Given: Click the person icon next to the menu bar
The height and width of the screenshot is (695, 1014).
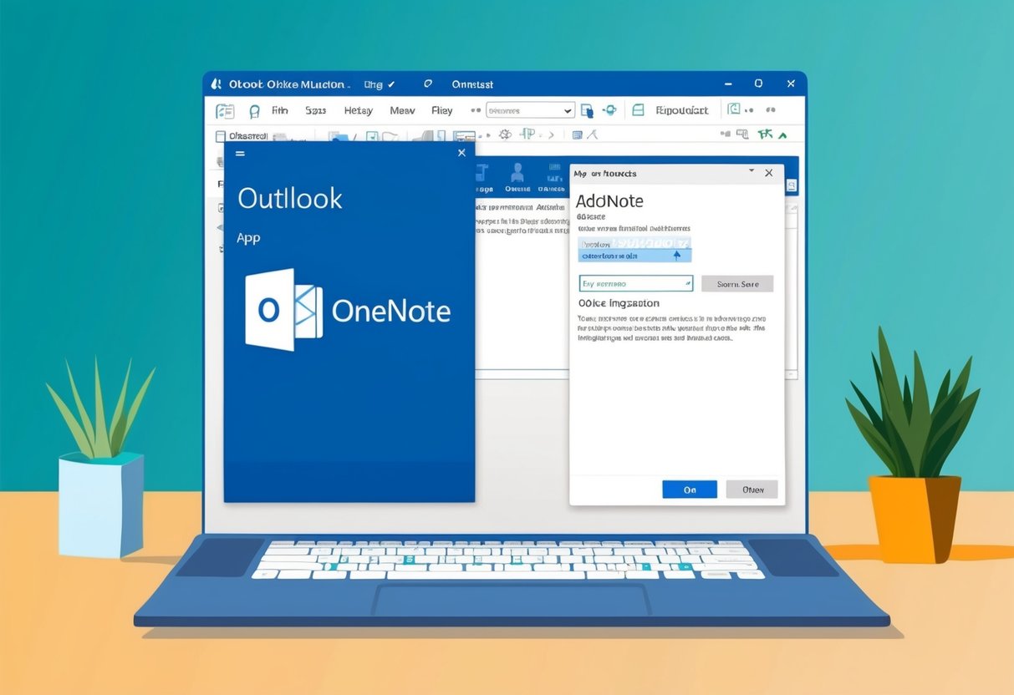Looking at the screenshot, I should click(253, 109).
